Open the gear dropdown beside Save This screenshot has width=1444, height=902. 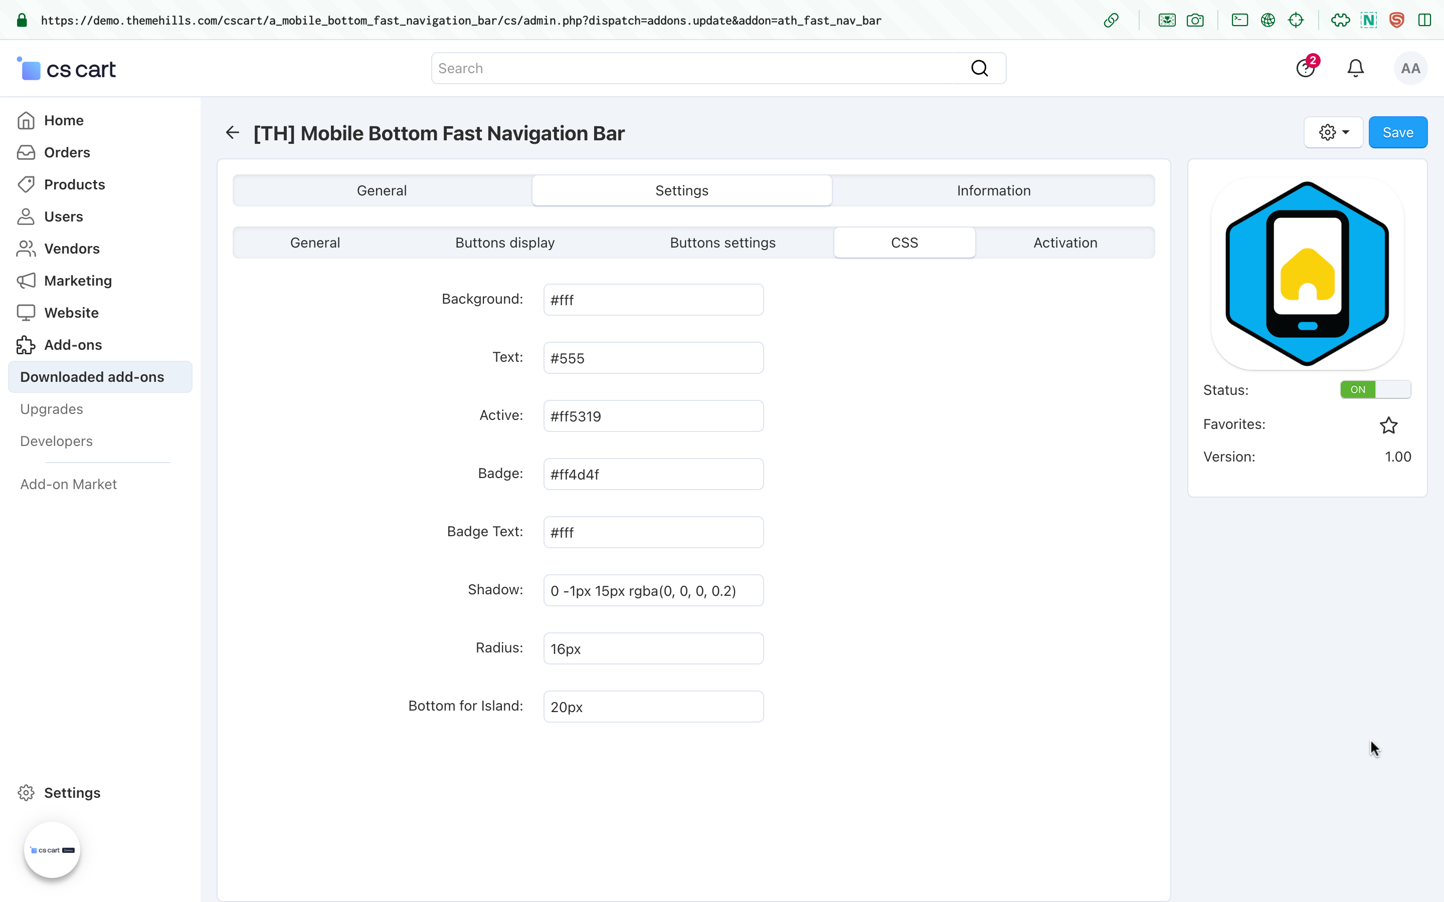[1333, 132]
